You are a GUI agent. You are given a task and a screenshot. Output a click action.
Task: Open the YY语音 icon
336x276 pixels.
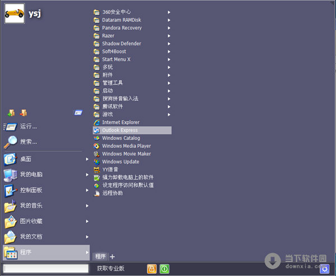tap(97, 170)
